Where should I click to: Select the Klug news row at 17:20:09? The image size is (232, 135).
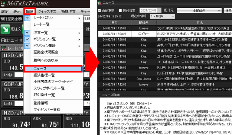point(165,39)
